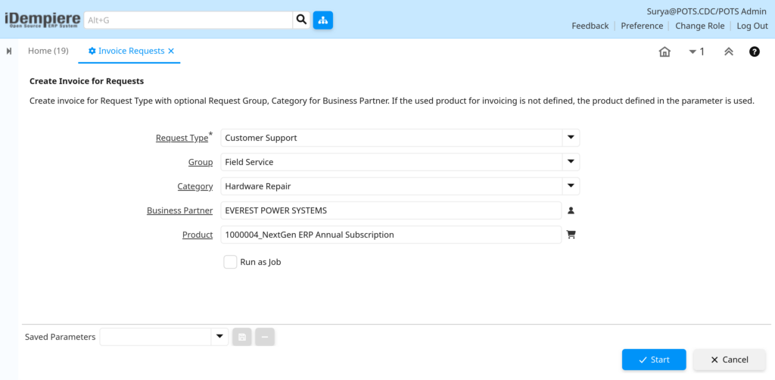
Task: Click the Saved Parameters text input
Action: point(156,337)
